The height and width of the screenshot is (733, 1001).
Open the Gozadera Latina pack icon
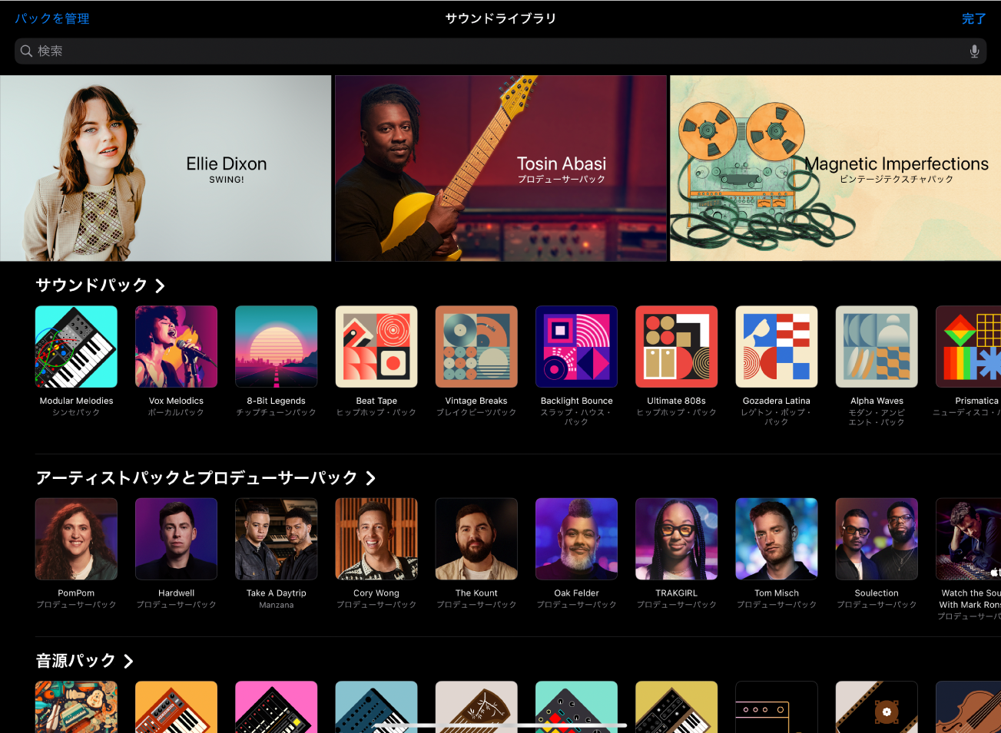point(777,346)
